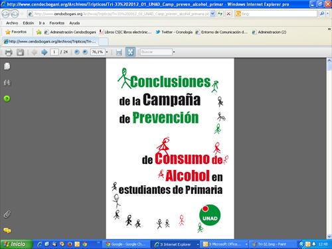Expand the find box options arrow
The width and height of the screenshot is (332, 249).
(174, 52)
